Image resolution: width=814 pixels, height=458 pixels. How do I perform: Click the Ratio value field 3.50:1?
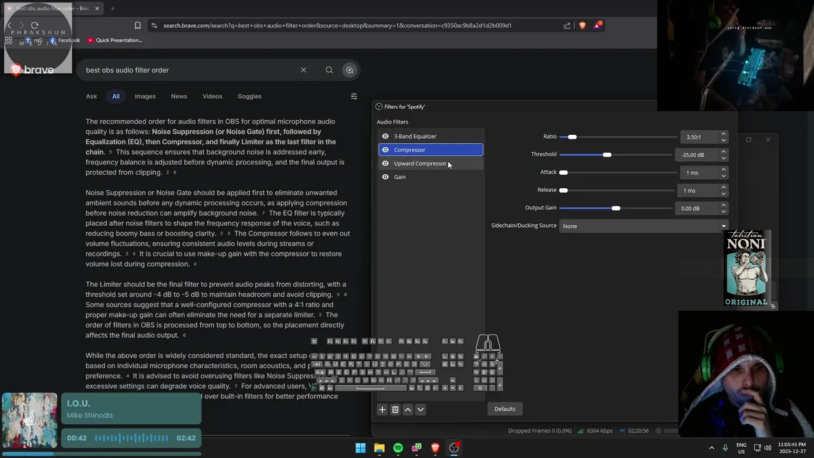(699, 137)
